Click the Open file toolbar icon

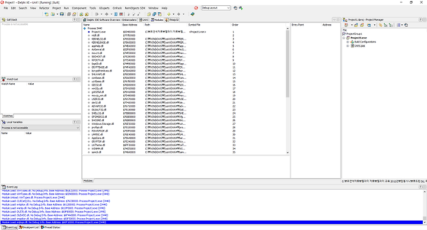point(53,14)
